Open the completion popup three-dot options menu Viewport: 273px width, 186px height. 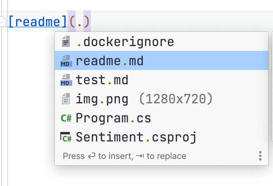[260, 156]
